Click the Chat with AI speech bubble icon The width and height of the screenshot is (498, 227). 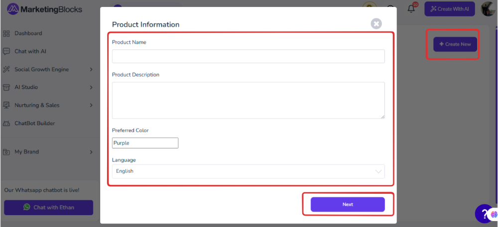click(x=6, y=51)
